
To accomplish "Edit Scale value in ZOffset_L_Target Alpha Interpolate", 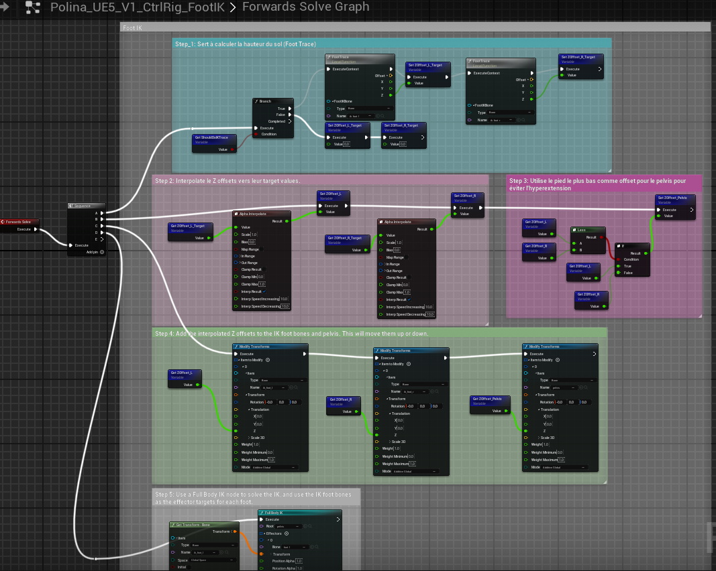I will [x=254, y=235].
